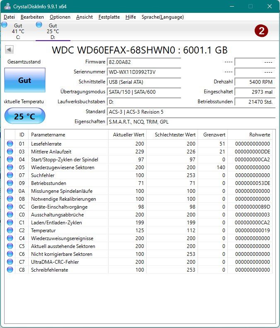This screenshot has height=328, width=280.
Task: Close the CrystalDiskInfo window
Action: click(270, 6)
